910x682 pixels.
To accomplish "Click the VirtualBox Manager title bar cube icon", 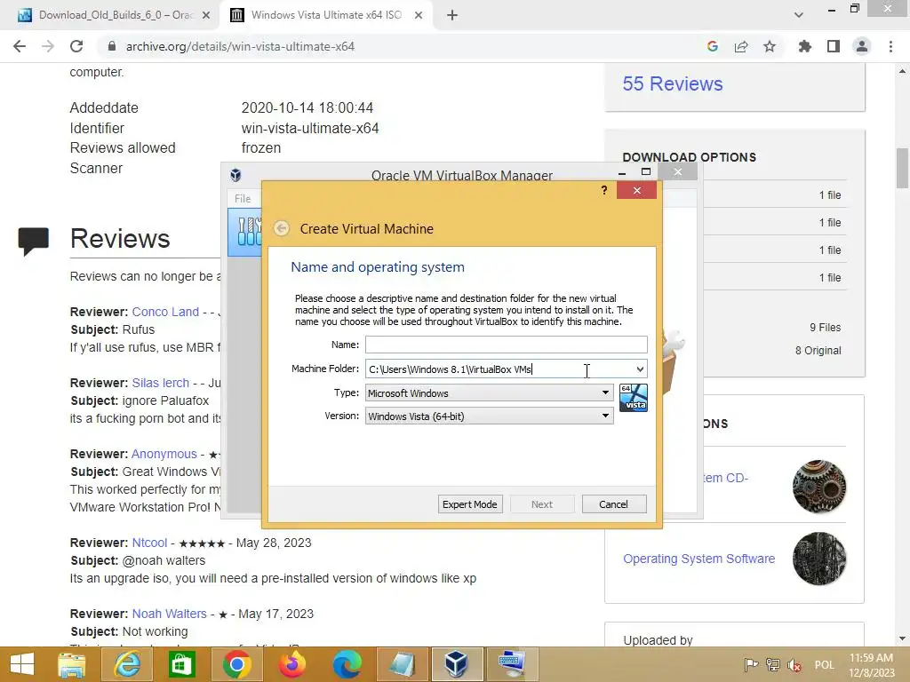I will 235,175.
